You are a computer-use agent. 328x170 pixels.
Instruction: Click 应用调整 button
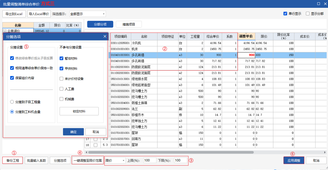click(294, 160)
